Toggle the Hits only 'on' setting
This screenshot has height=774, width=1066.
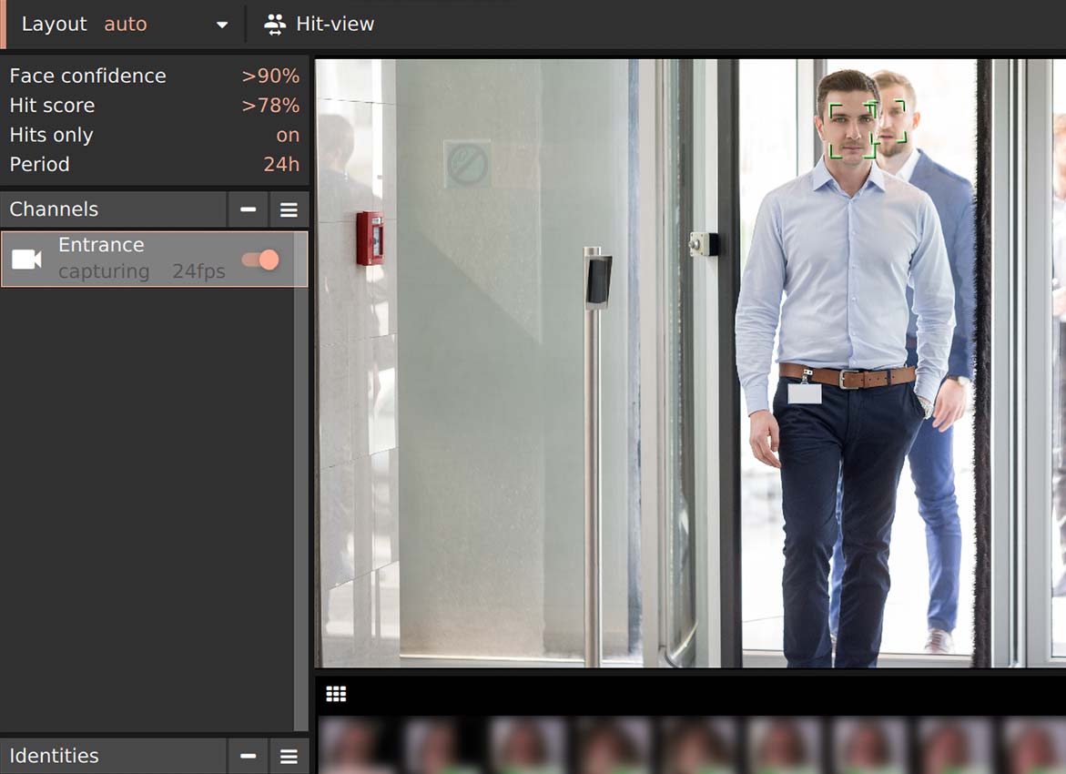click(288, 135)
